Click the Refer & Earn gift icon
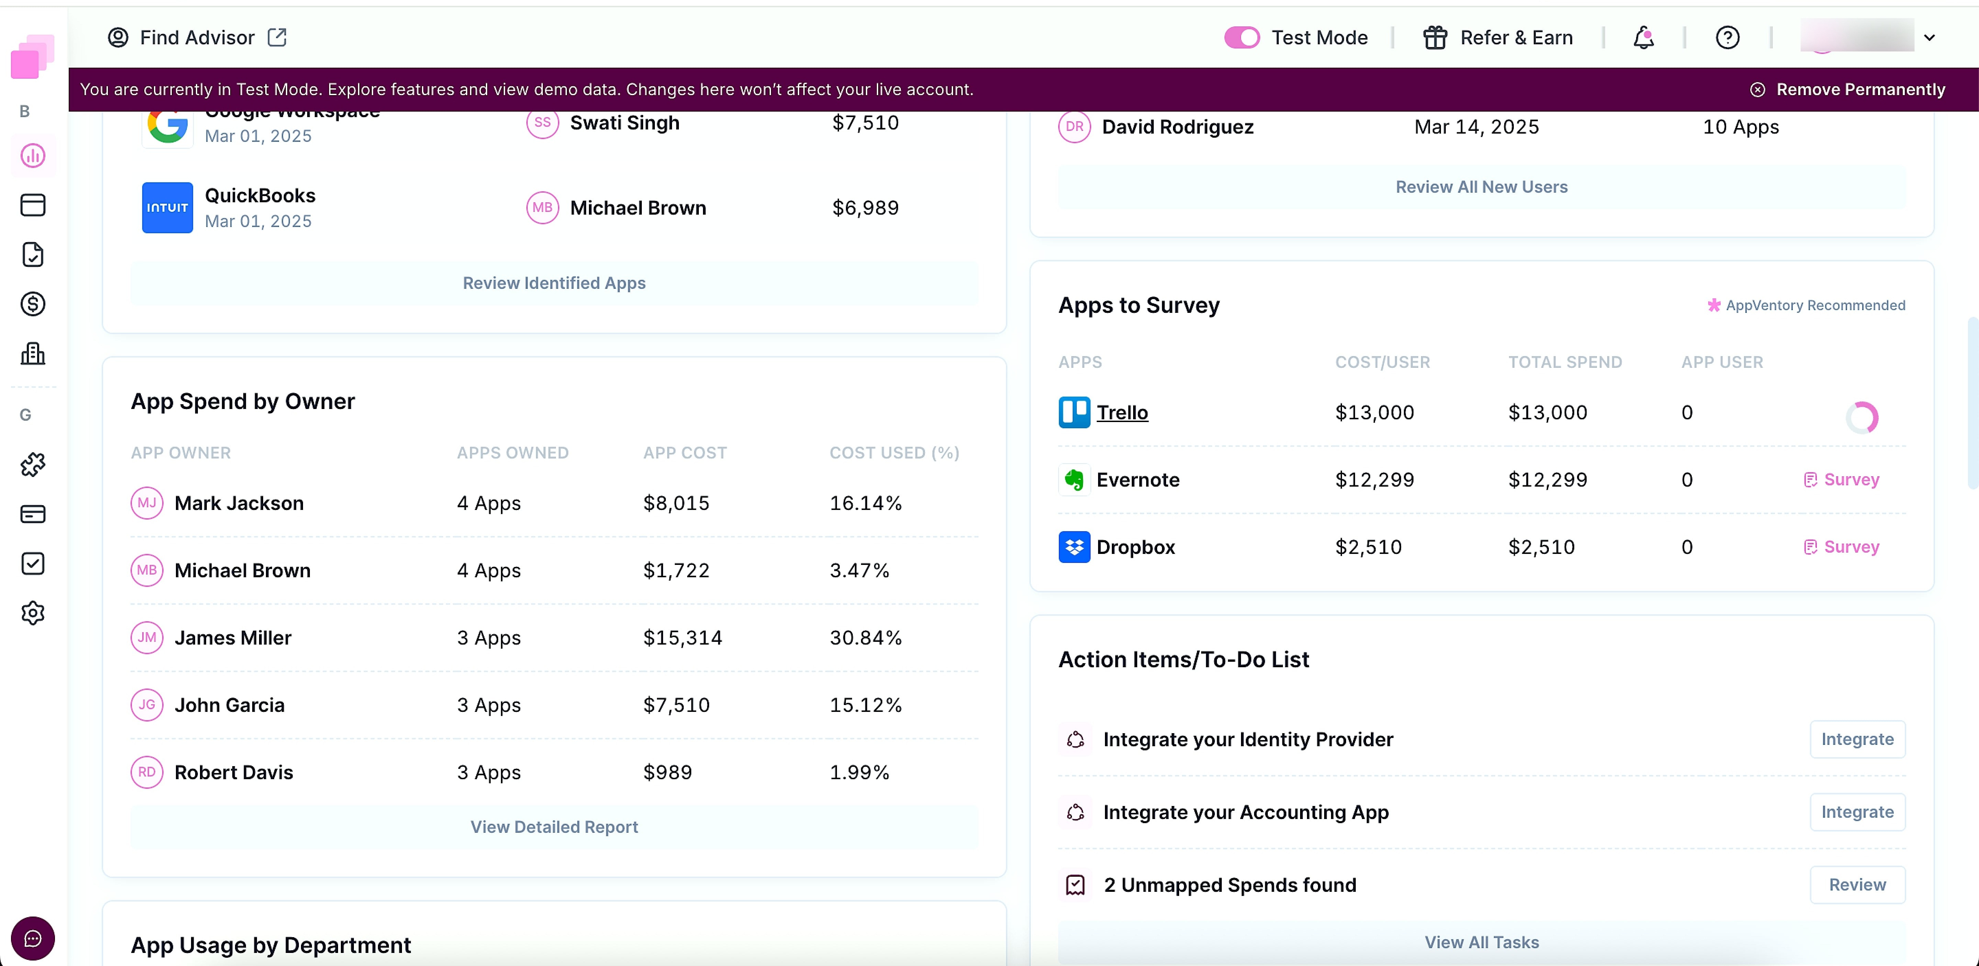The height and width of the screenshot is (966, 1979). coord(1435,38)
